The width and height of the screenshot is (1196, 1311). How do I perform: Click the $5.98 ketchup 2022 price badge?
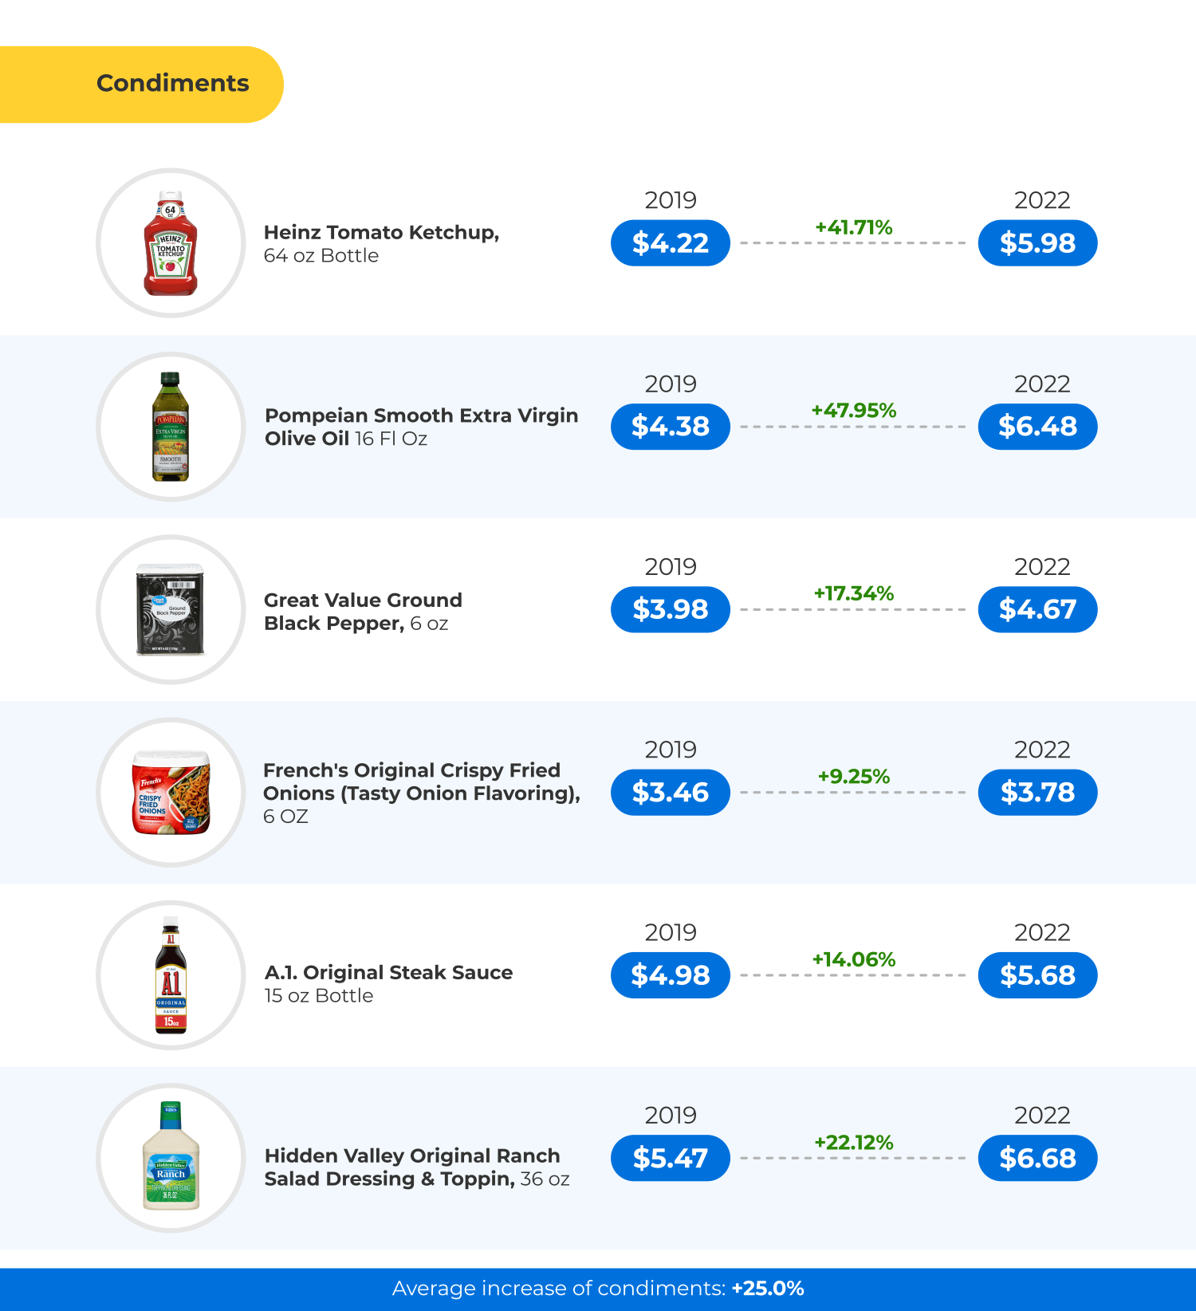1037,243
